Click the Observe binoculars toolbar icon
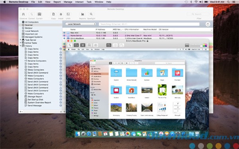Image resolution: width=239 pixels, height=149 pixels. point(24,14)
